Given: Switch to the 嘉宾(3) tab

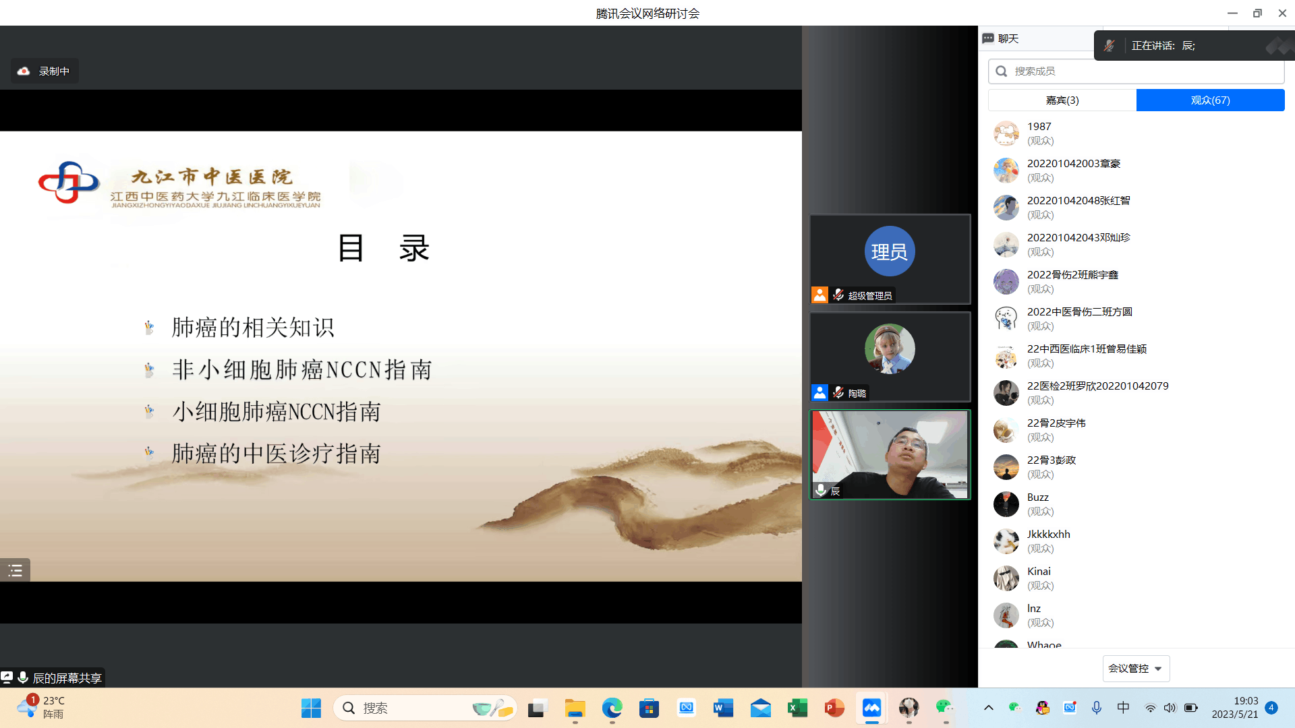Looking at the screenshot, I should click(x=1062, y=100).
